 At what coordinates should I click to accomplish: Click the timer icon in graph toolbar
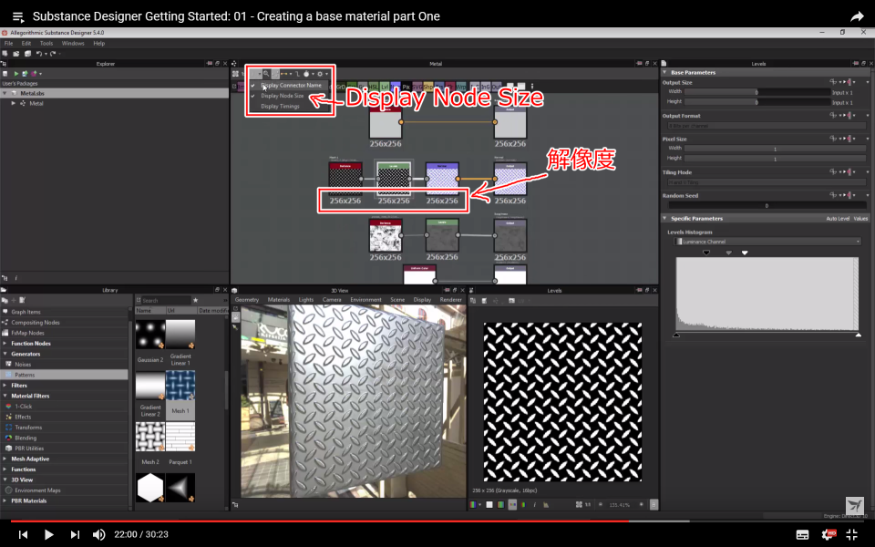tap(306, 73)
